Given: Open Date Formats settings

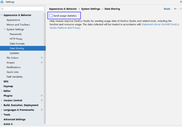Looking at the screenshot, I should pyautogui.click(x=17, y=44).
